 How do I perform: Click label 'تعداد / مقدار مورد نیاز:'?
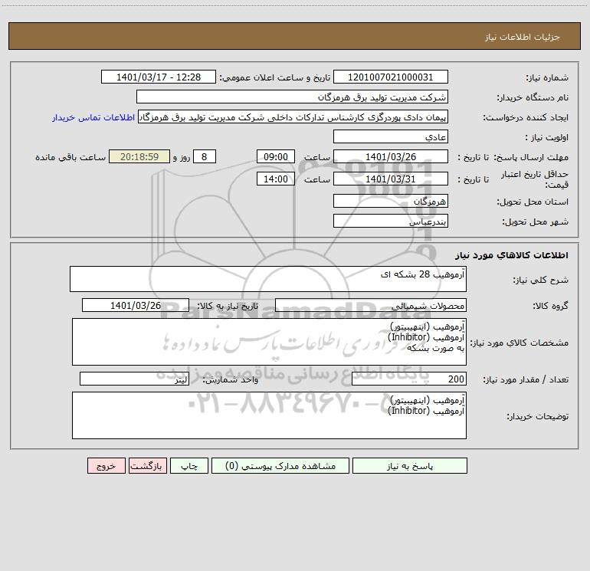point(526,380)
